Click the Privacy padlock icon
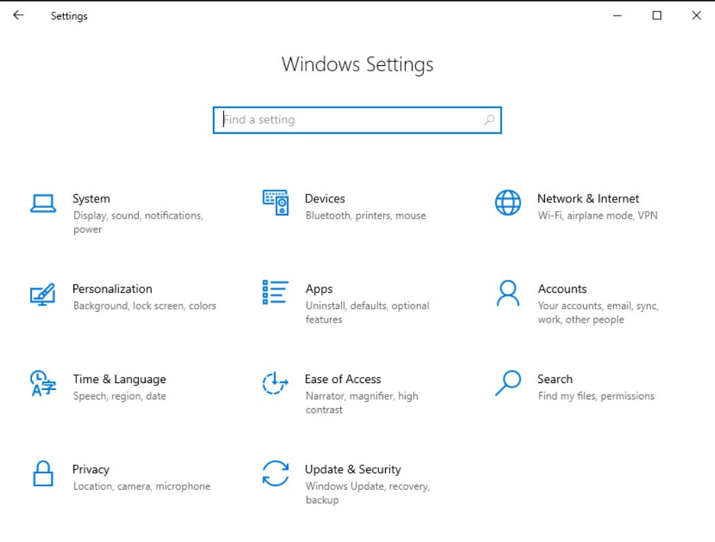The height and width of the screenshot is (542, 715). [x=44, y=473]
